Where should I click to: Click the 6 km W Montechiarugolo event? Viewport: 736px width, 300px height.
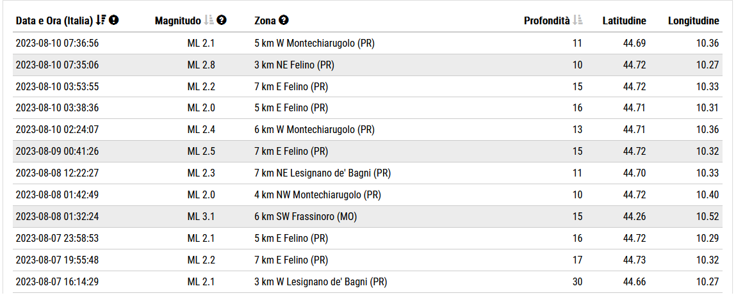(314, 130)
